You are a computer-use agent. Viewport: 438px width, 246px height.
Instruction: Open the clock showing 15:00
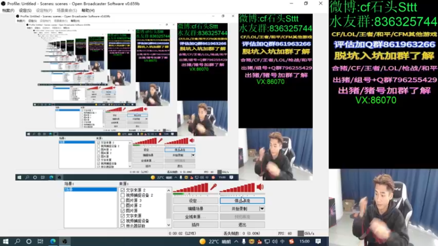(304, 242)
